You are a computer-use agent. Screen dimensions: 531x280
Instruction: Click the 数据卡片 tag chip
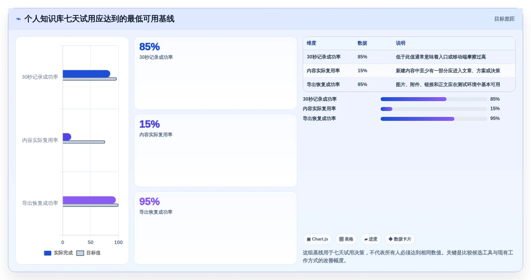coord(400,239)
